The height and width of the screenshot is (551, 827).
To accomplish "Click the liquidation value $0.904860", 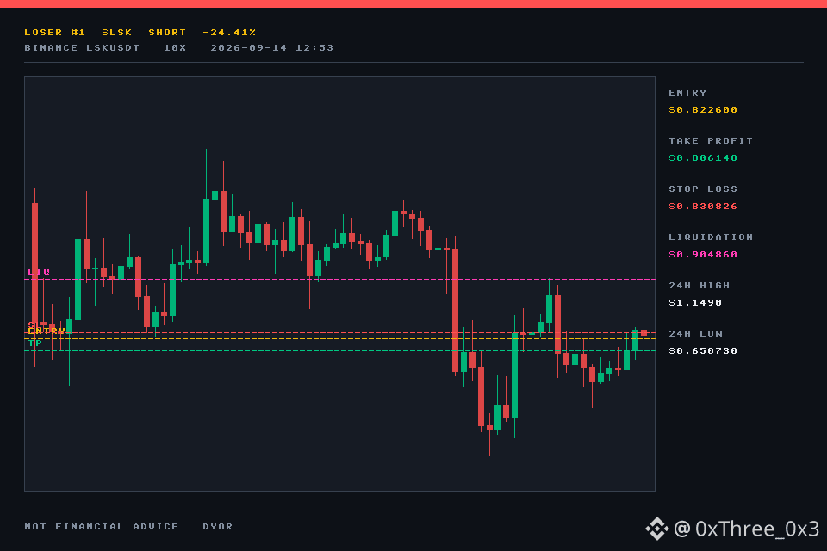I will pyautogui.click(x=703, y=255).
